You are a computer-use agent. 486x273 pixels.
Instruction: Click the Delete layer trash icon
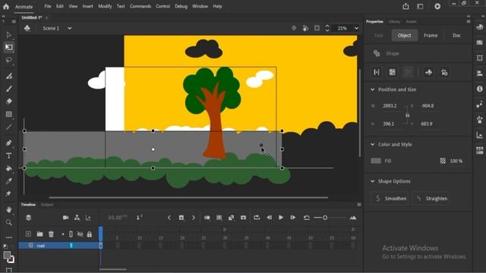(51, 234)
